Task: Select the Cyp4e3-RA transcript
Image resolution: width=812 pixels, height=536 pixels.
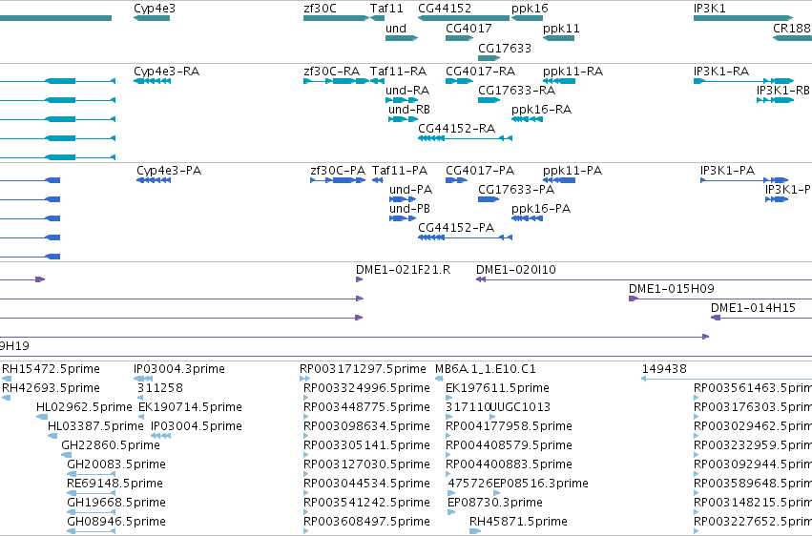Action: tap(153, 81)
